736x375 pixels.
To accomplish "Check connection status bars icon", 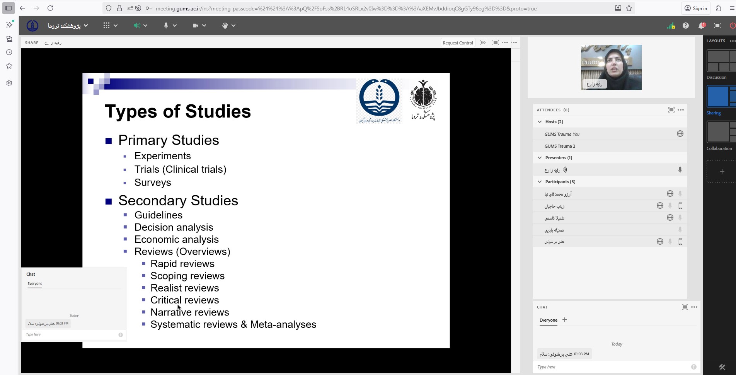I will tap(671, 26).
